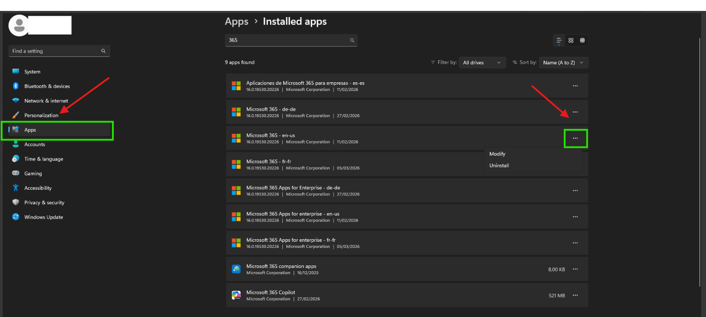
Task: Open the Sort by Name dropdown
Action: tap(564, 63)
